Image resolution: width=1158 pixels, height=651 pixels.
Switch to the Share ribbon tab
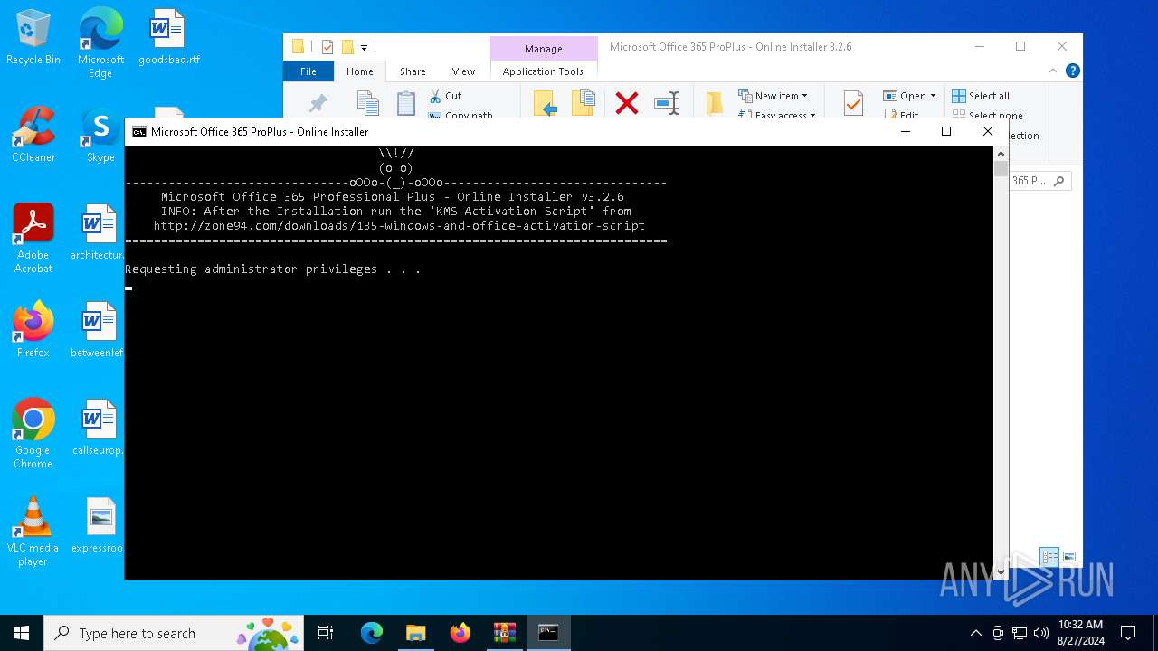click(413, 71)
